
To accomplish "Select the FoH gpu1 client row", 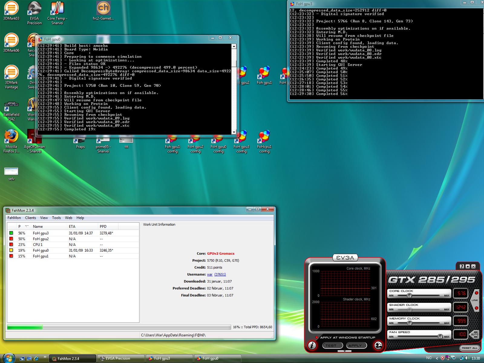I will click(73, 256).
